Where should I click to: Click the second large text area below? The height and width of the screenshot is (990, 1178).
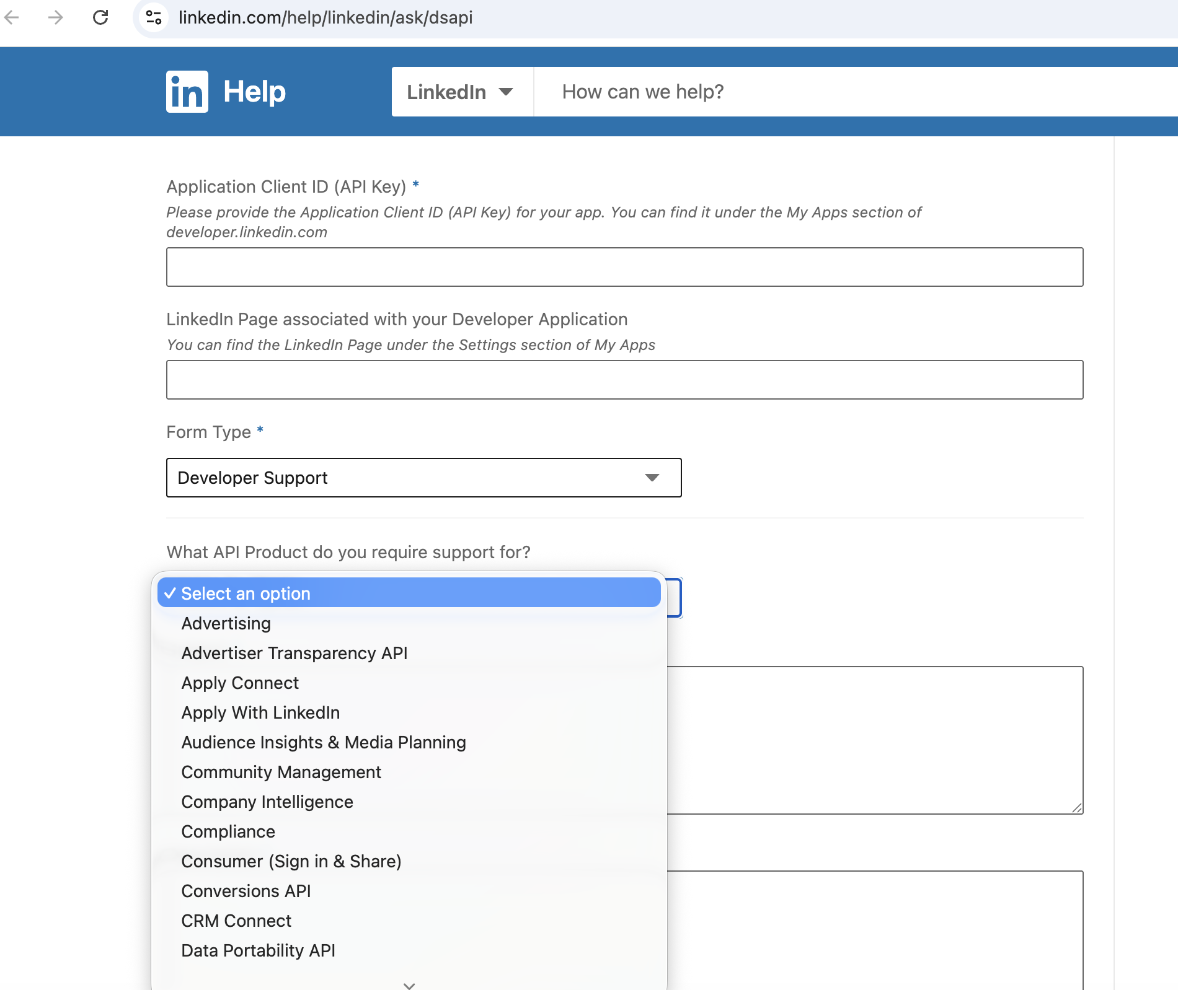pos(875,931)
